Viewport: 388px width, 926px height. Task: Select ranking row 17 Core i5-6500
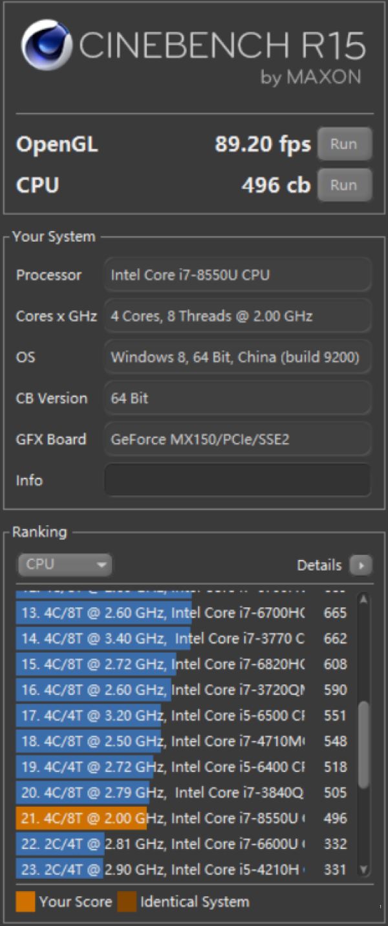click(185, 716)
